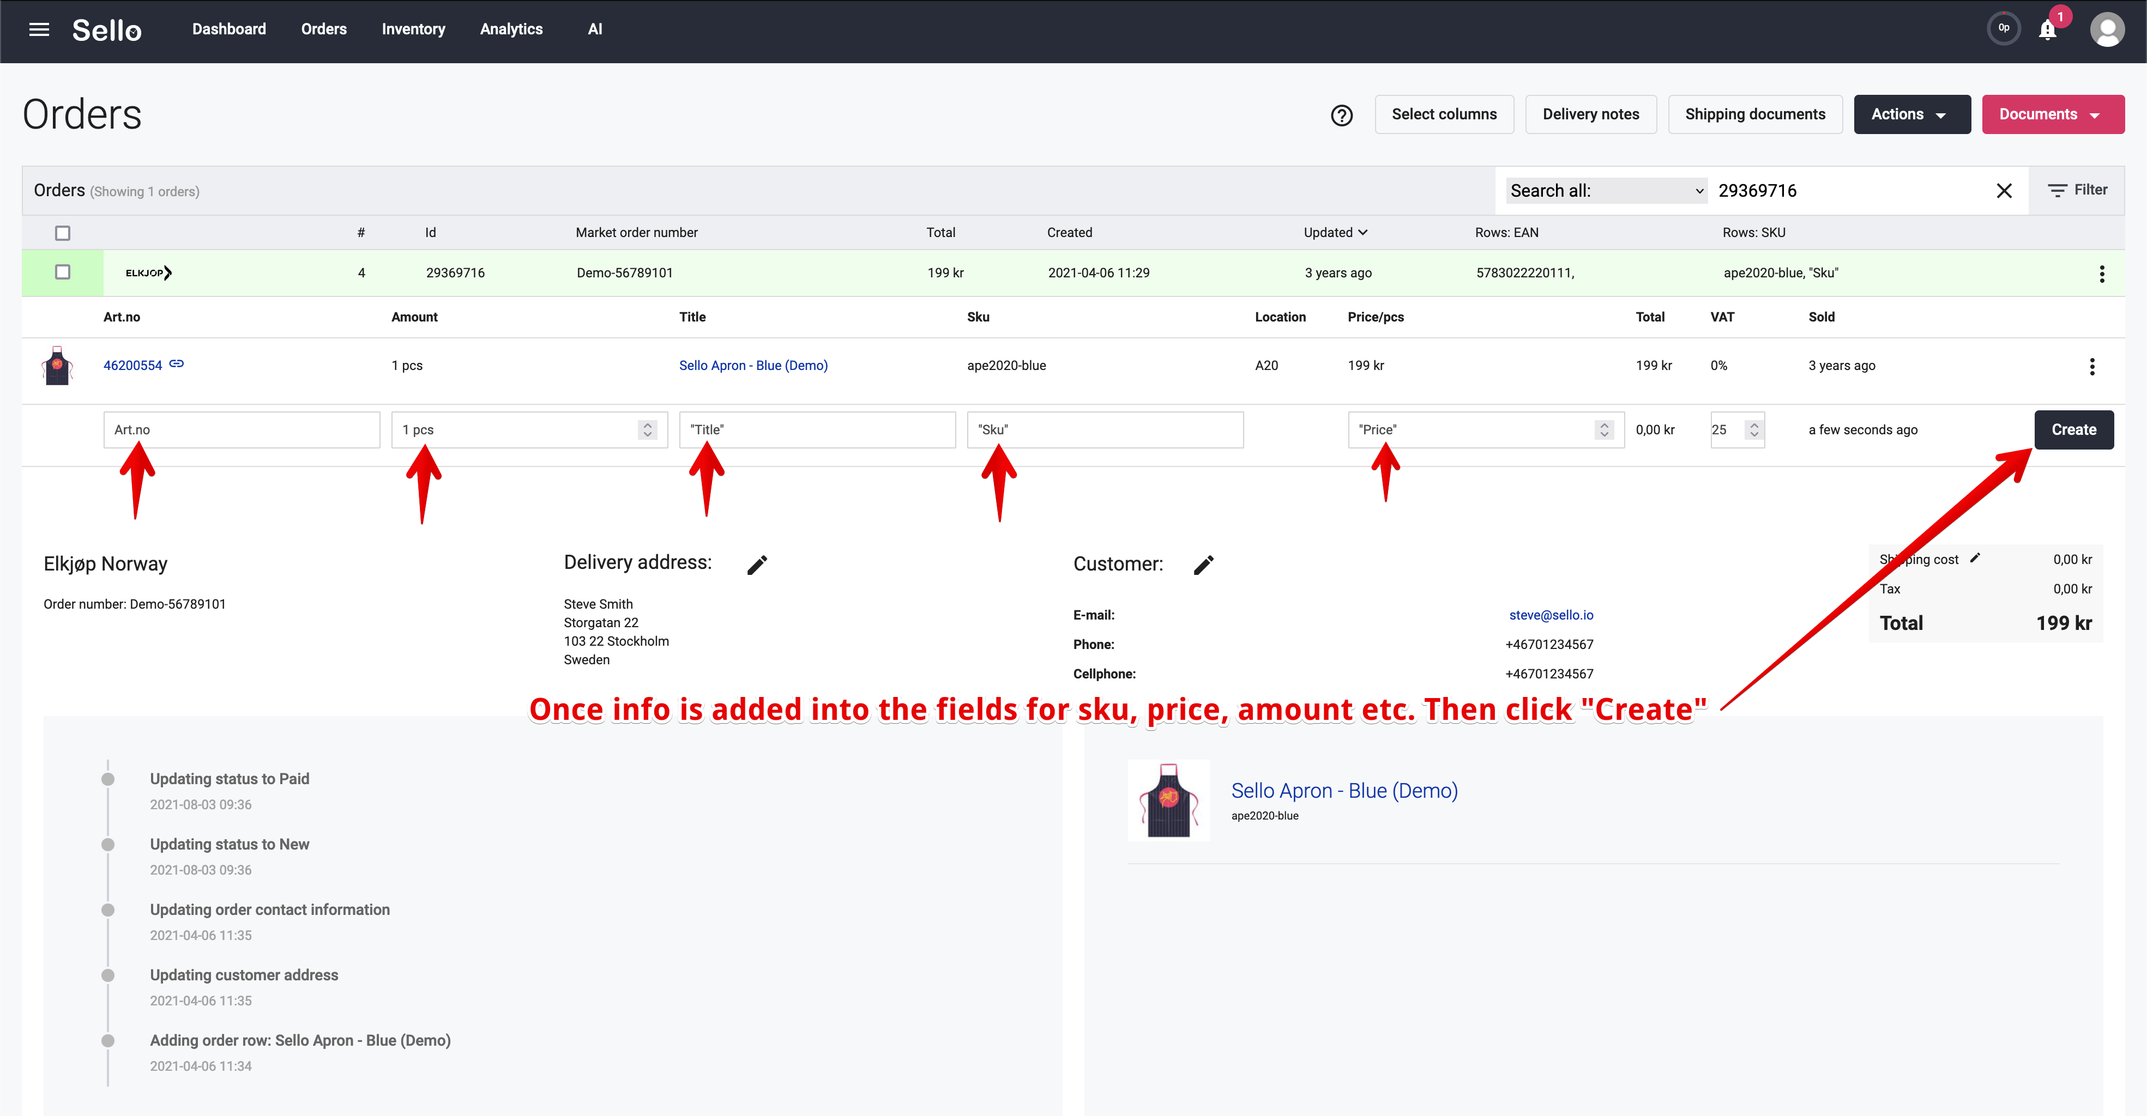Click location value A20

point(1266,366)
